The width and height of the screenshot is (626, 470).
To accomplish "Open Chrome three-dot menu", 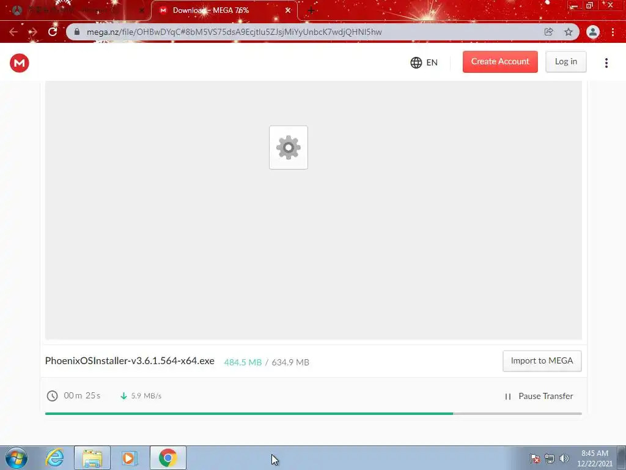I will 613,32.
